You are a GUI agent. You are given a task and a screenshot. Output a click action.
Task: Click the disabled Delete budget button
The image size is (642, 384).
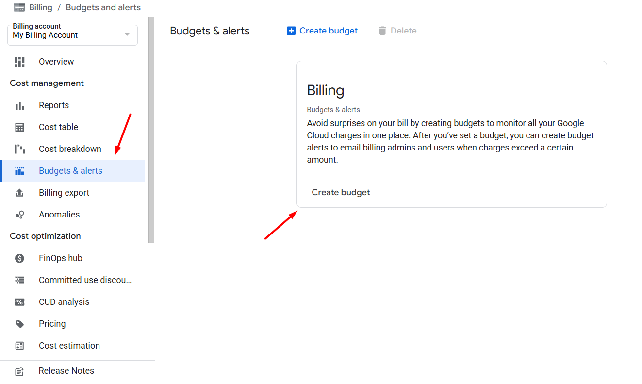[x=397, y=31]
